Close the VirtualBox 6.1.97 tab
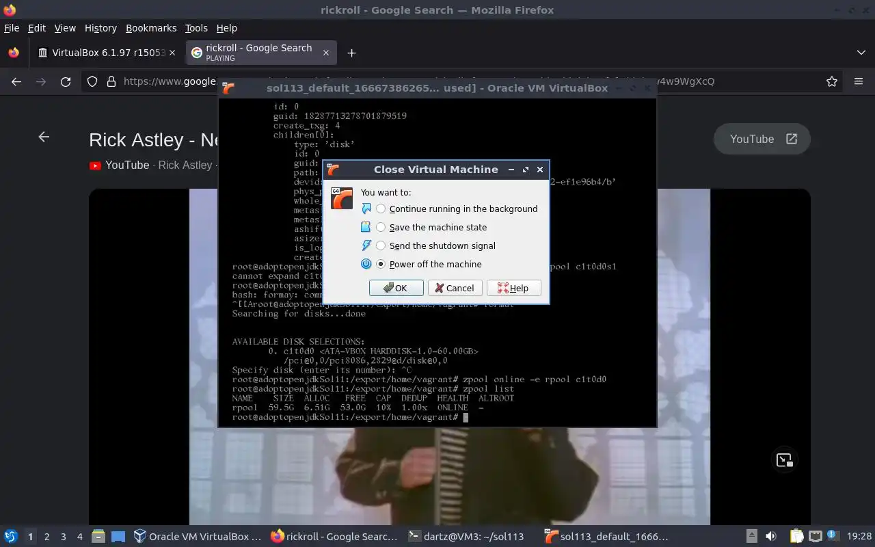 point(172,53)
